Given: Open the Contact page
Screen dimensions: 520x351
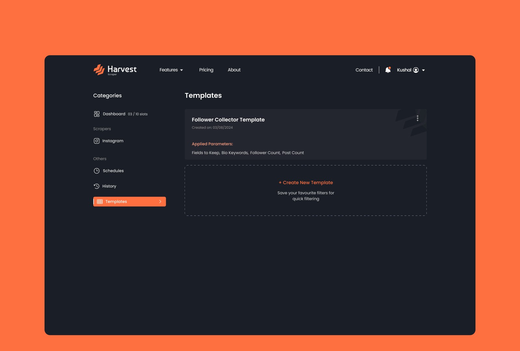Looking at the screenshot, I should pos(364,70).
